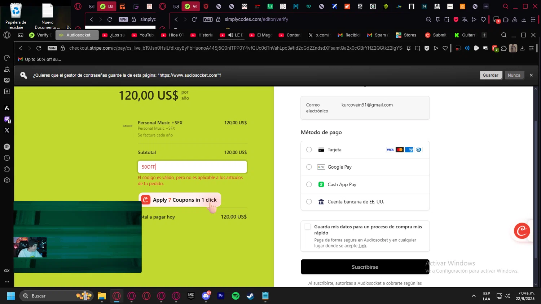Click 'Apply 7 Coupons in 1 click' button

click(x=180, y=200)
